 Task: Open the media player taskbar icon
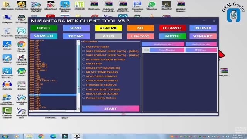(x=17, y=136)
